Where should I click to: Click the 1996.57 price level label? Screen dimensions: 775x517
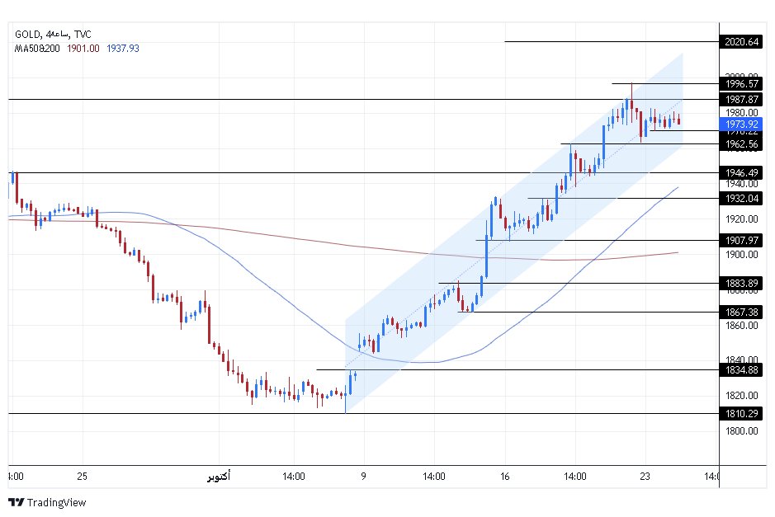click(740, 83)
